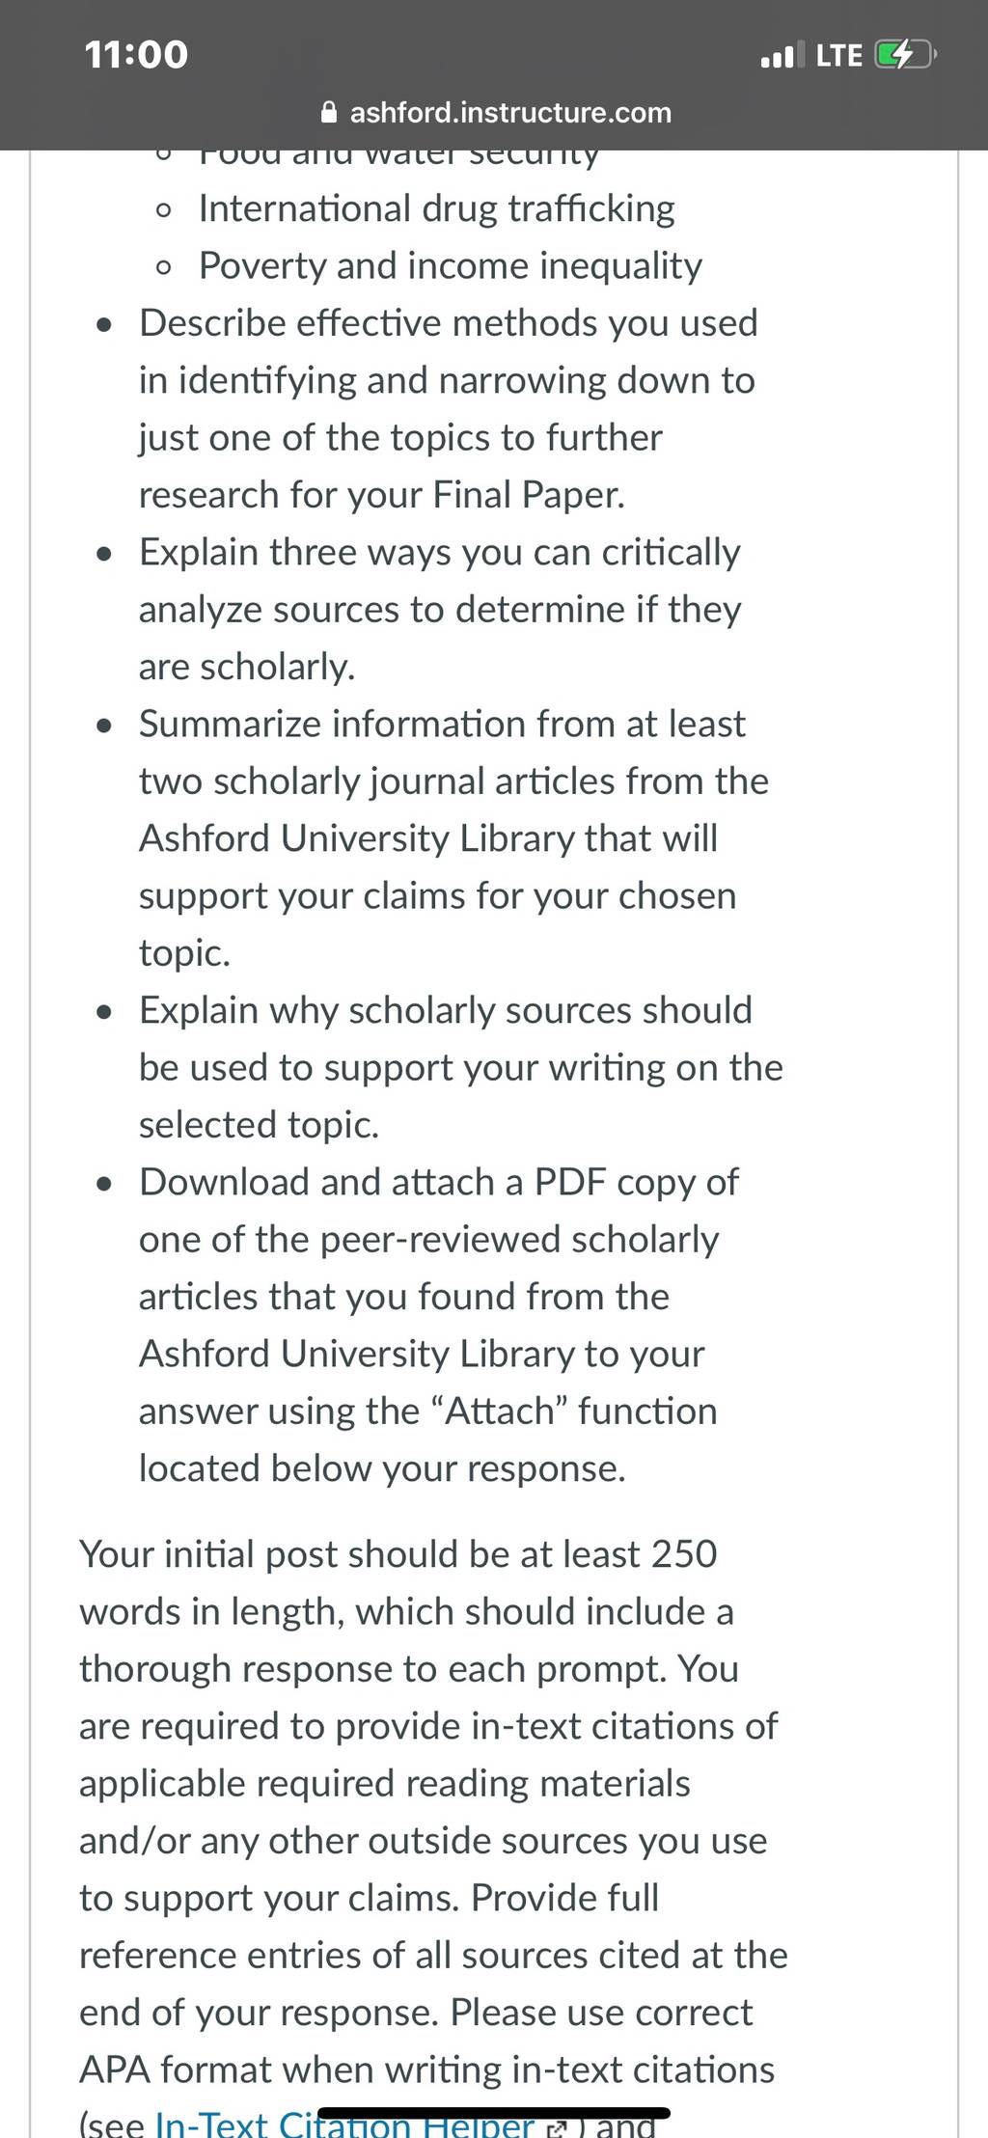988x2138 pixels.
Task: Tap solid bullet before Download and attach
Action: click(105, 1184)
